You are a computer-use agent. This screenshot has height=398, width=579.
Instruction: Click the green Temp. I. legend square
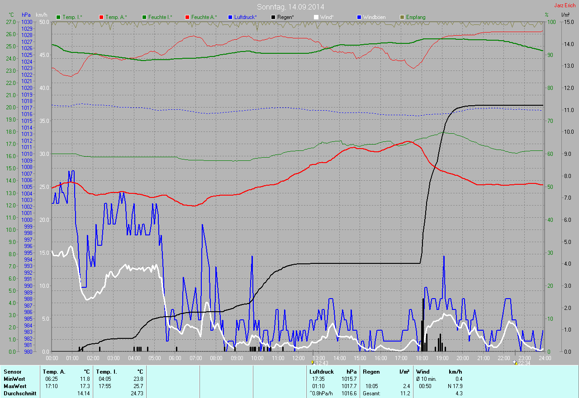(x=58, y=17)
